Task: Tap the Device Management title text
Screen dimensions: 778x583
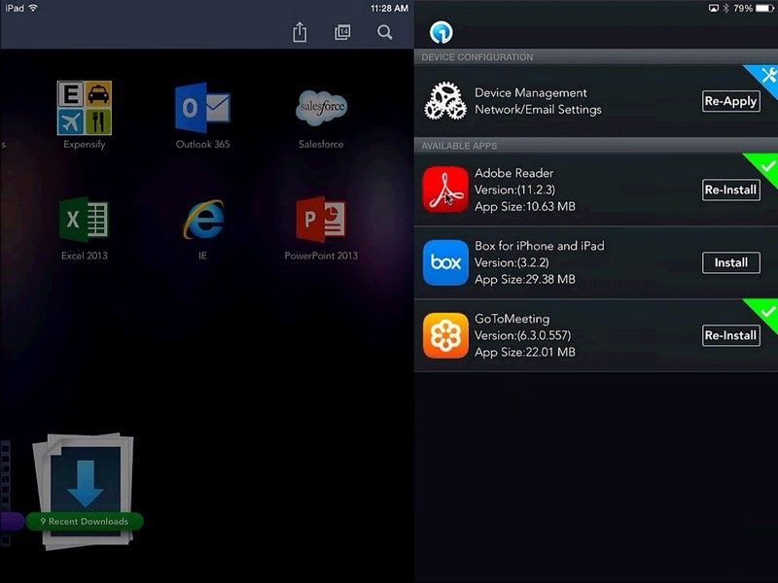Action: pyautogui.click(x=531, y=92)
